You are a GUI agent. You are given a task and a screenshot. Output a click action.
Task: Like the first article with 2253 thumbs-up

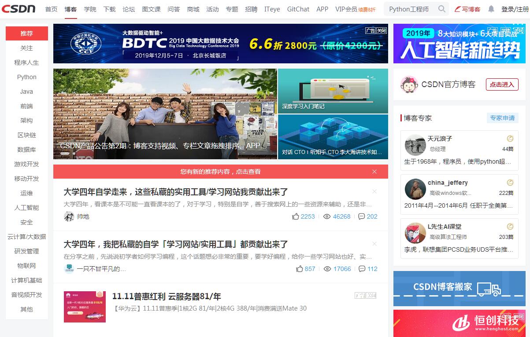pos(296,216)
